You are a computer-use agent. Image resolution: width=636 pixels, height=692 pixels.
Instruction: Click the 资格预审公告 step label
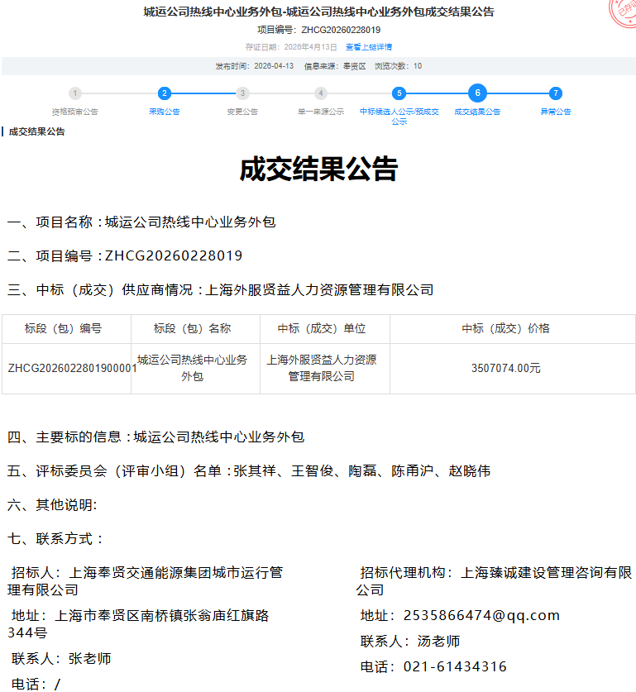[75, 112]
